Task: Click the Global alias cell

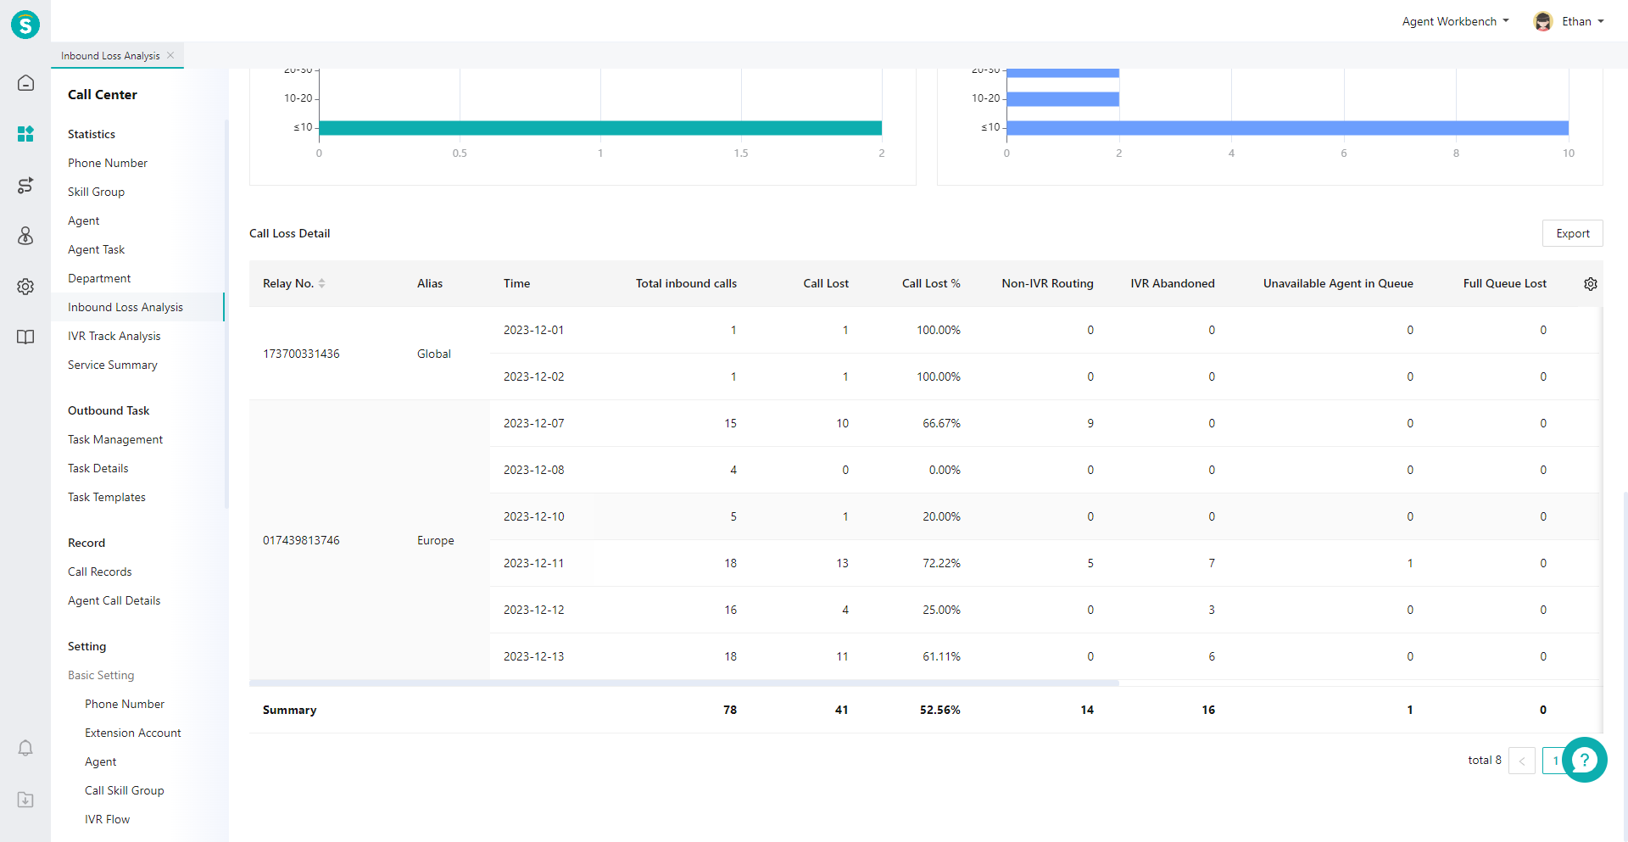Action: [x=434, y=354]
